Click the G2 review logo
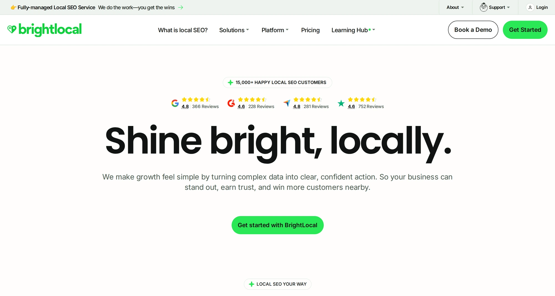Image resolution: width=555 pixels, height=296 pixels. (231, 103)
